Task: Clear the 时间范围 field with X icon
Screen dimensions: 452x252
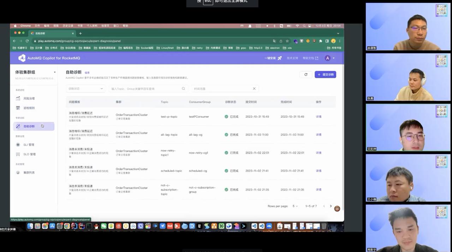Action: pyautogui.click(x=254, y=89)
